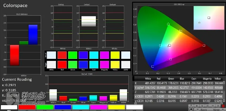226x111 pixels.
Task: Click the loop continuous-read icon
Action: (x=218, y=106)
